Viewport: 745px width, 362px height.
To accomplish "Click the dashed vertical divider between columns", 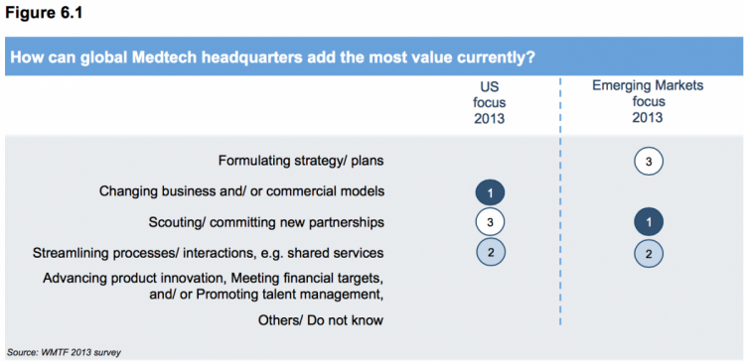I will (x=561, y=201).
